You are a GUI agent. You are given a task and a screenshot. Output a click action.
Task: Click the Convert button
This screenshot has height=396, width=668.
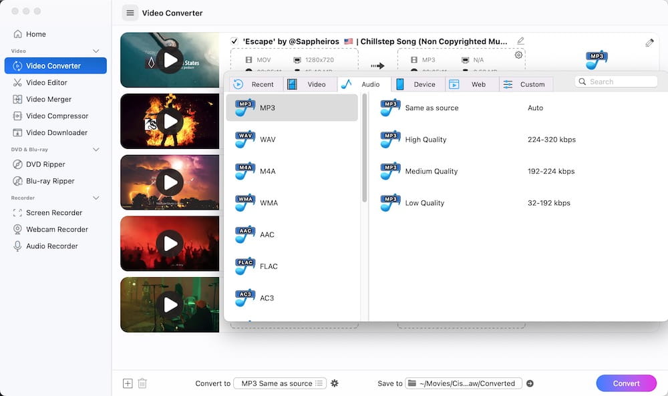coord(627,383)
